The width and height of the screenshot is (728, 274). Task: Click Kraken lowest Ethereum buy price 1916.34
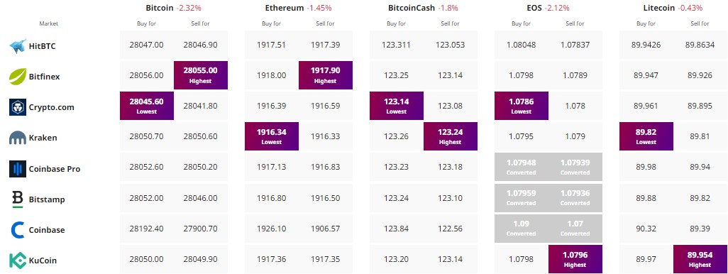(272, 136)
